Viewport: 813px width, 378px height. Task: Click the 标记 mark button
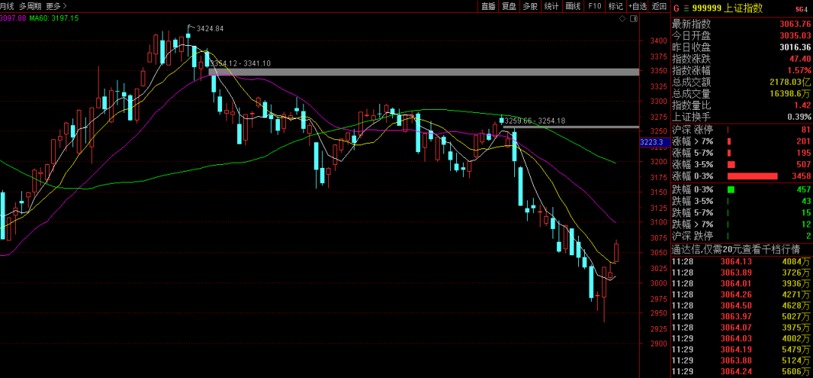point(616,6)
